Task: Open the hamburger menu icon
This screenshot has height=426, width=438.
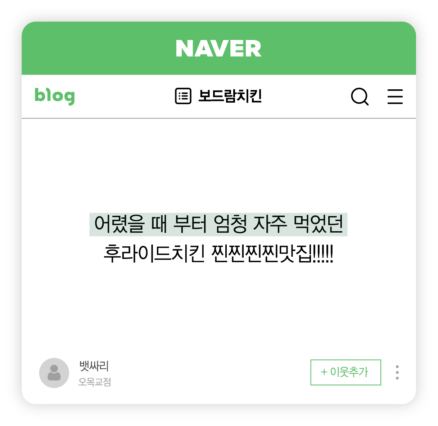Action: [395, 97]
